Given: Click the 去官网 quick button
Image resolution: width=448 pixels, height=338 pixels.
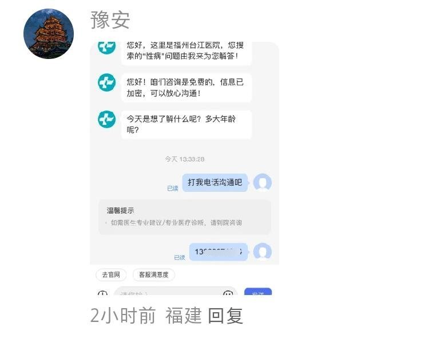Looking at the screenshot, I should [111, 275].
